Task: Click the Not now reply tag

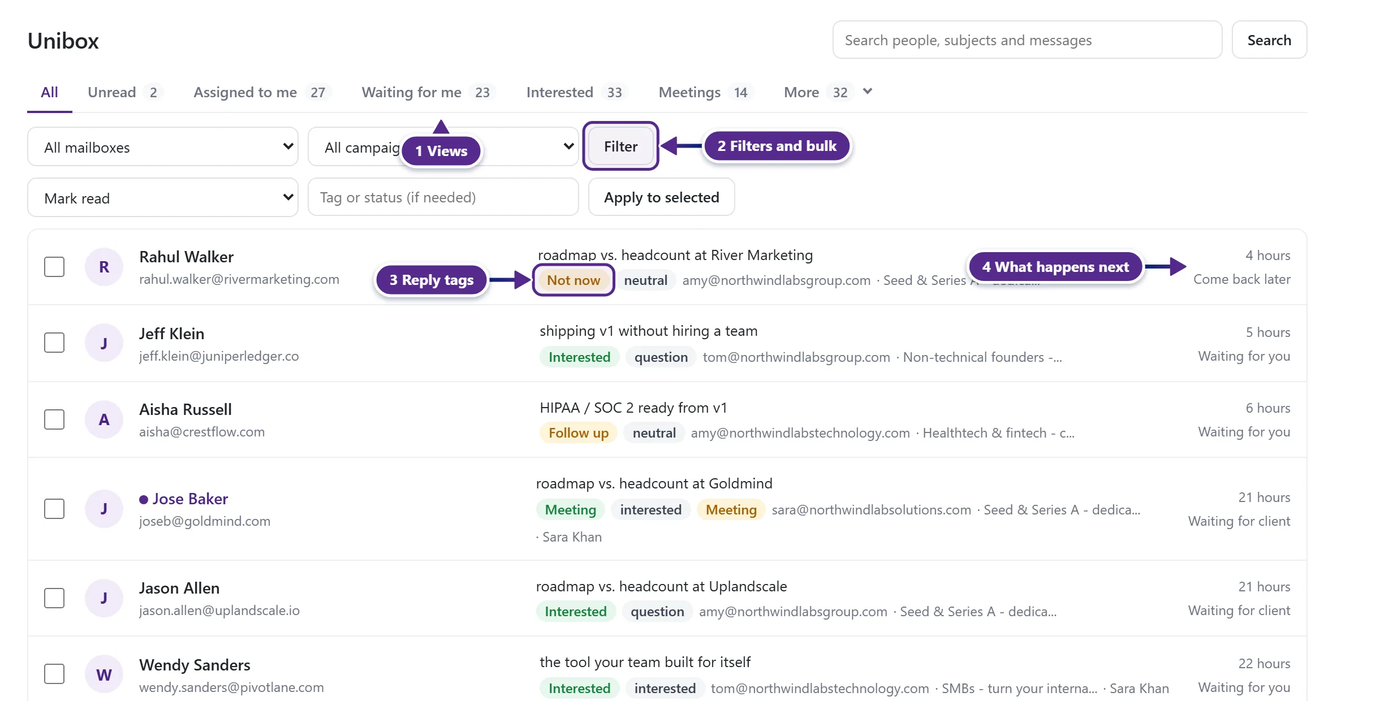Action: point(573,280)
